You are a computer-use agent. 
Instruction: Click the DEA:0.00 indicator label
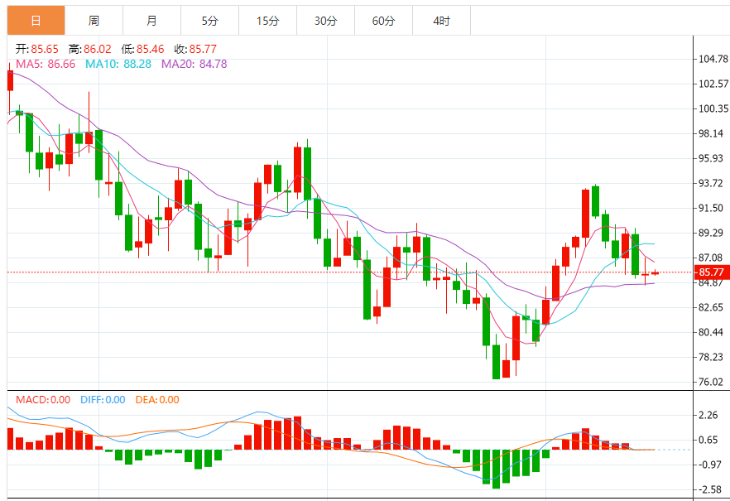157,399
